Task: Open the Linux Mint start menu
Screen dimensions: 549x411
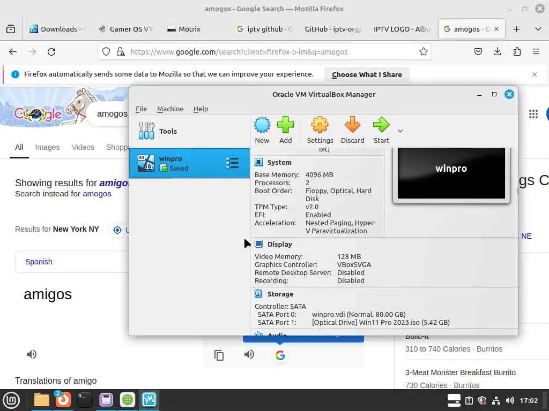Action: [11, 400]
